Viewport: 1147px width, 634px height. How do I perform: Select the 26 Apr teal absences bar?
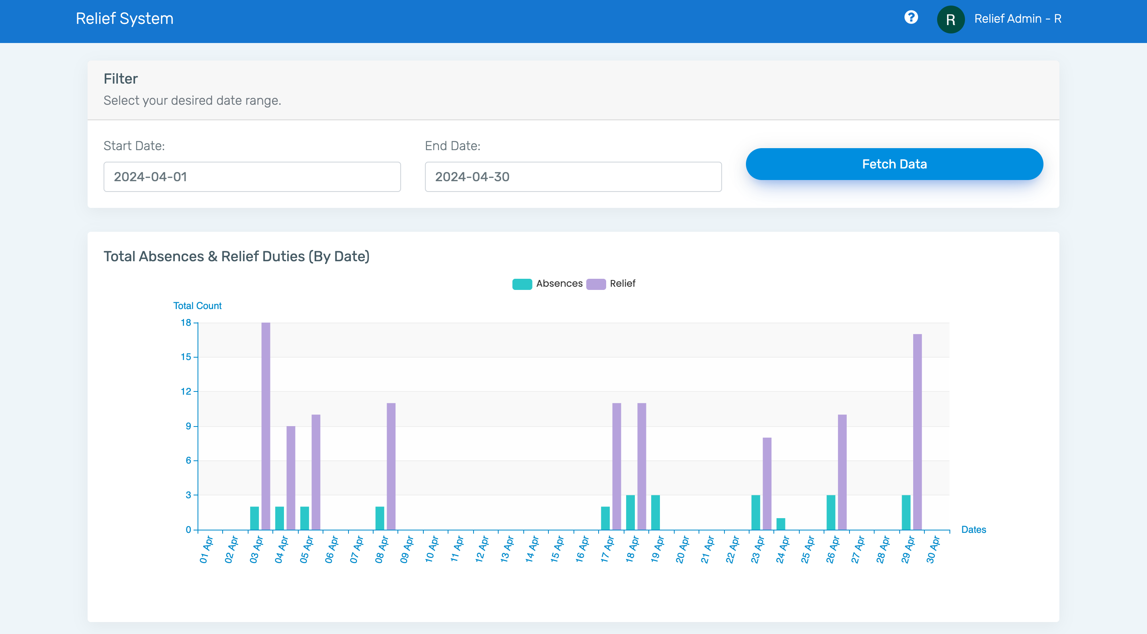(x=831, y=513)
